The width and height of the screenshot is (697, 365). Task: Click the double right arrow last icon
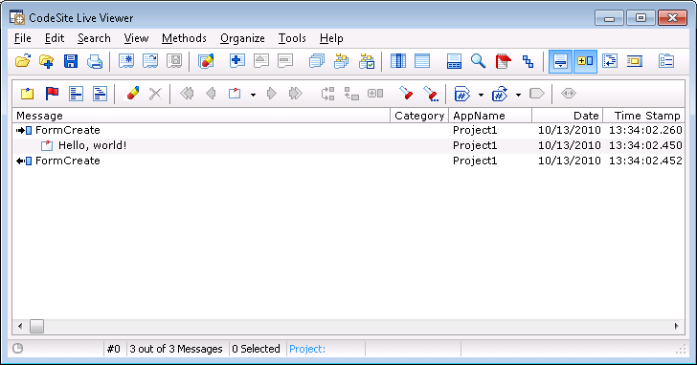coord(296,93)
